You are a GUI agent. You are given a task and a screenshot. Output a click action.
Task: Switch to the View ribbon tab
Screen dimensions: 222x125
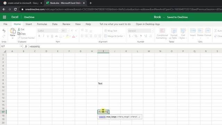pyautogui.click(x=78, y=24)
